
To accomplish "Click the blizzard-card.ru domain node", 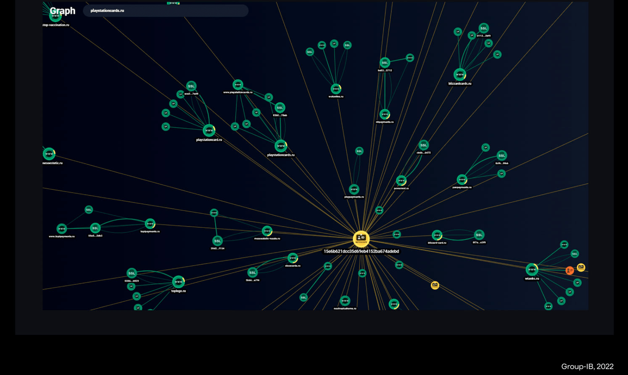I will click(437, 235).
